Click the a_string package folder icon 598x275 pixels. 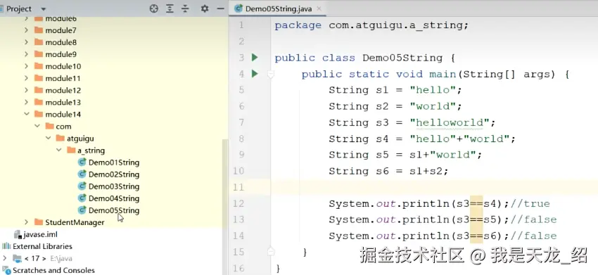pyautogui.click(x=71, y=151)
